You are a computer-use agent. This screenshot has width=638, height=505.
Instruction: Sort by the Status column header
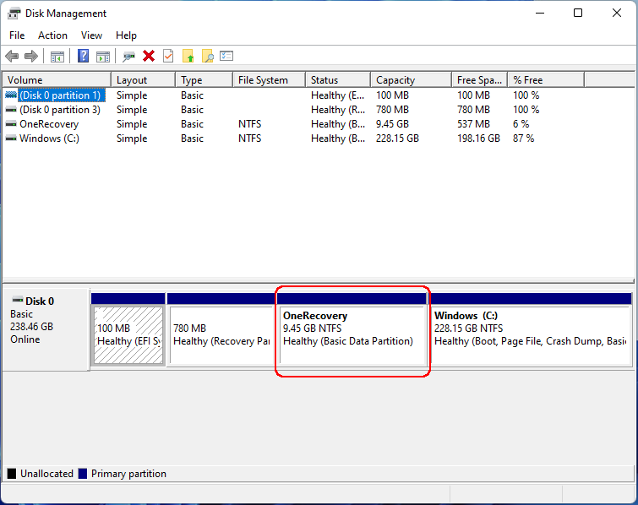coord(338,79)
